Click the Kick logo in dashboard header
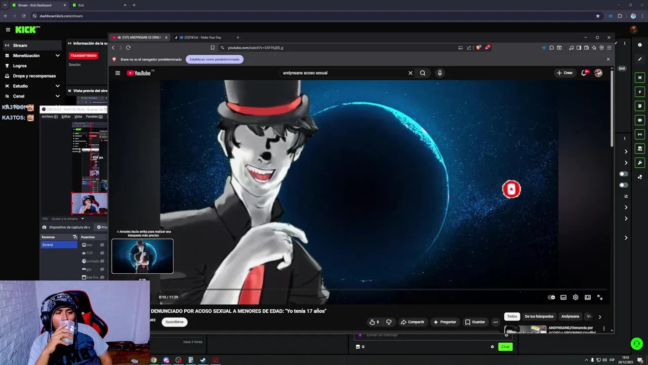Screen dimensions: 648x365 (x=27, y=29)
